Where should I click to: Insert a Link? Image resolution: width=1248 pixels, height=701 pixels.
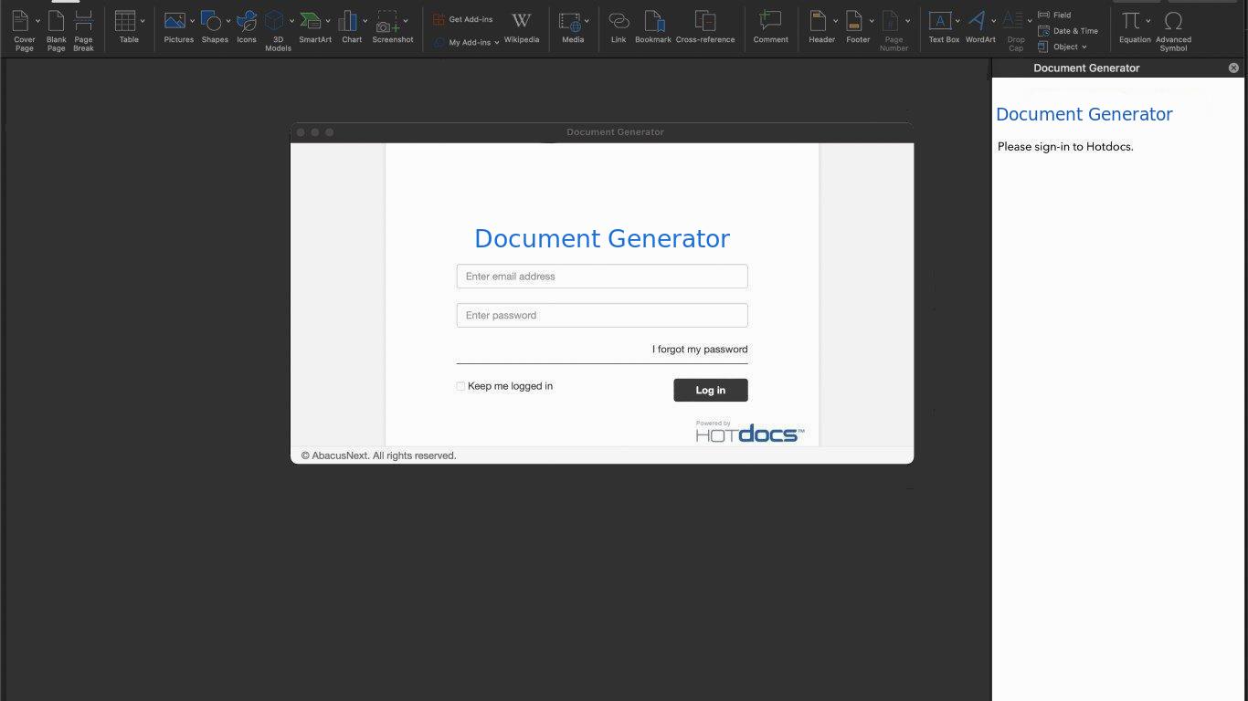(x=619, y=27)
